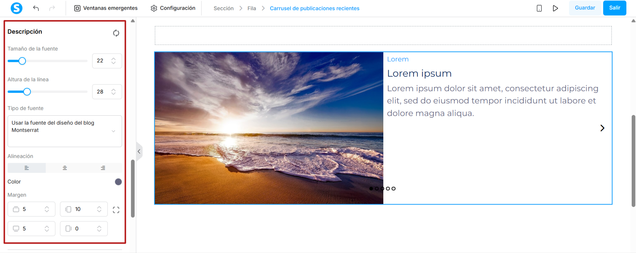Reset Descripción settings icon
The width and height of the screenshot is (636, 253).
[x=116, y=33]
